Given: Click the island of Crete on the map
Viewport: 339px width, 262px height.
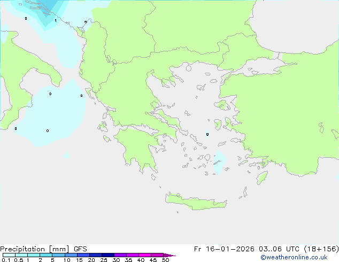Looking at the screenshot, I should tap(196, 202).
